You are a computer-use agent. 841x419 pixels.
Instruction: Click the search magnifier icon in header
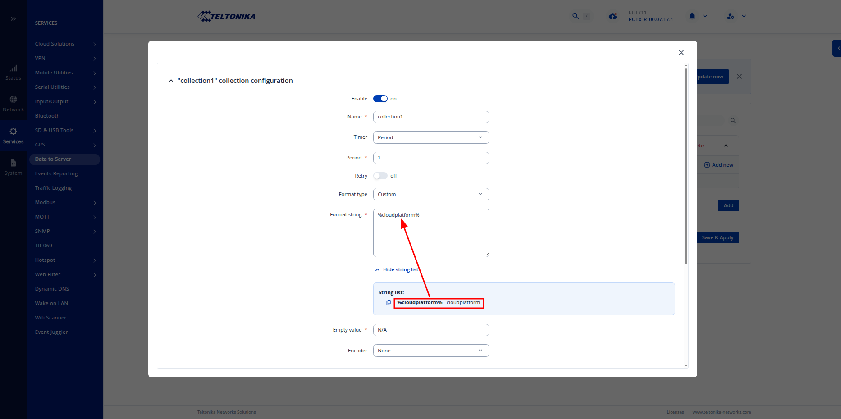(x=576, y=16)
